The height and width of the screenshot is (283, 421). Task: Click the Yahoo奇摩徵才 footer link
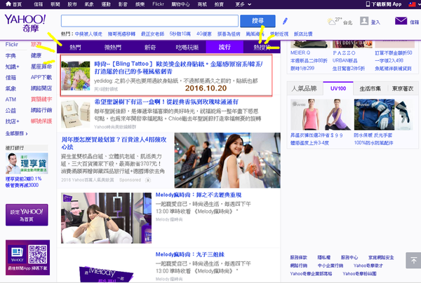(368, 265)
